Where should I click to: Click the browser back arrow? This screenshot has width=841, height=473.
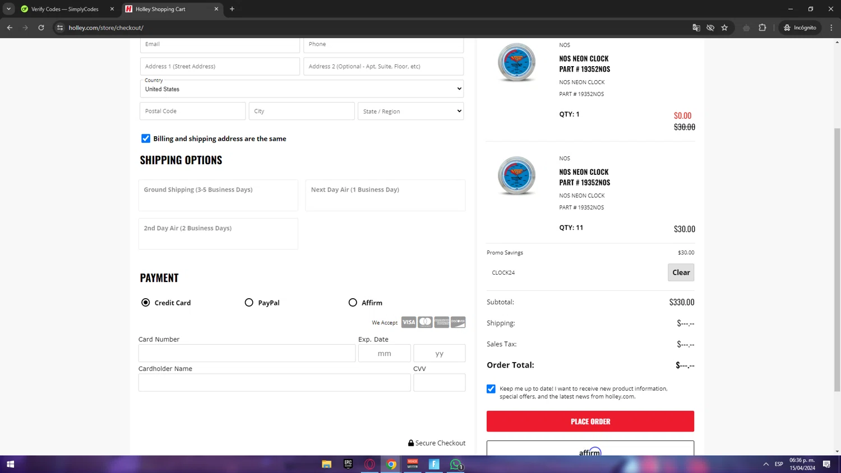tap(10, 27)
